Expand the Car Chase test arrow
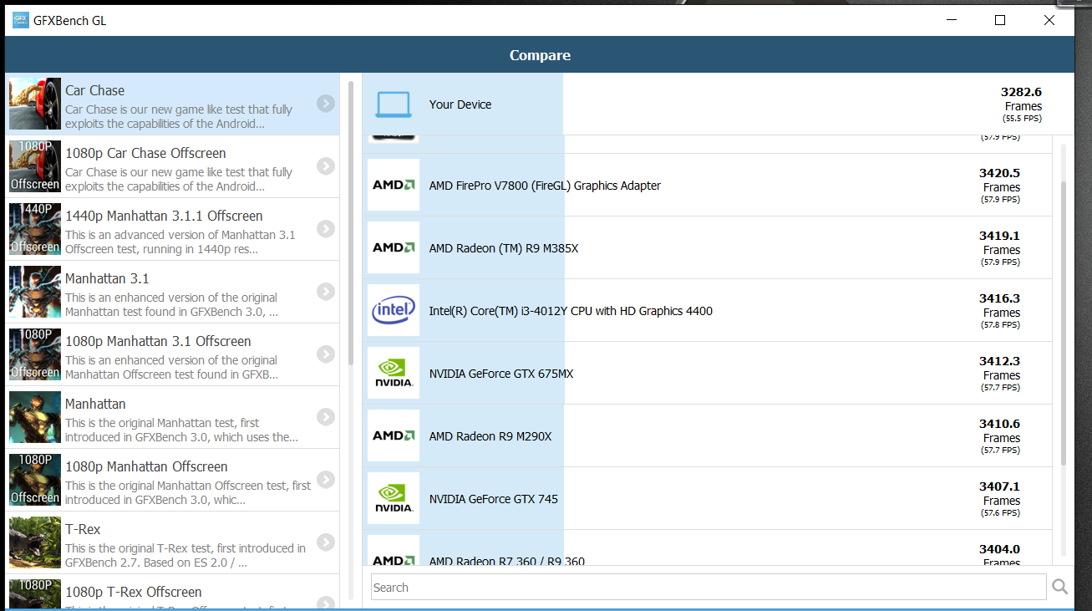This screenshot has height=611, width=1092. tap(326, 104)
